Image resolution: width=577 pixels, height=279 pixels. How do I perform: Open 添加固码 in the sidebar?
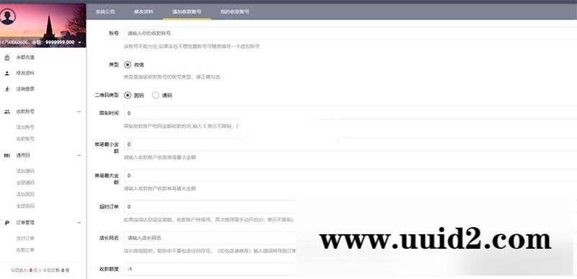[25, 194]
